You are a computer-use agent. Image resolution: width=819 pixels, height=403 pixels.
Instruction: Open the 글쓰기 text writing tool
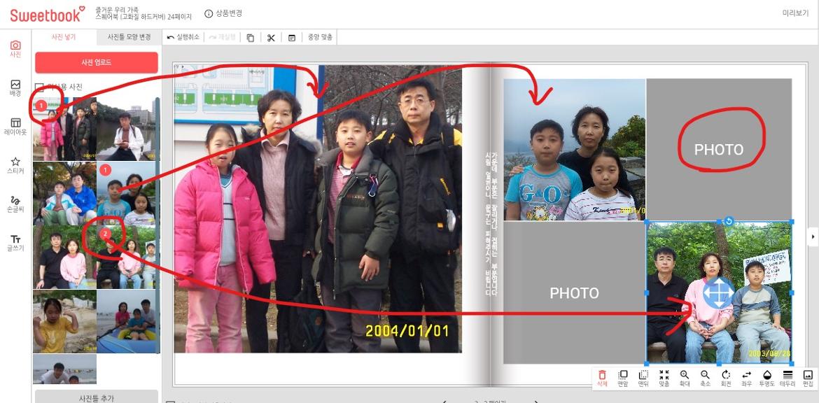[15, 241]
